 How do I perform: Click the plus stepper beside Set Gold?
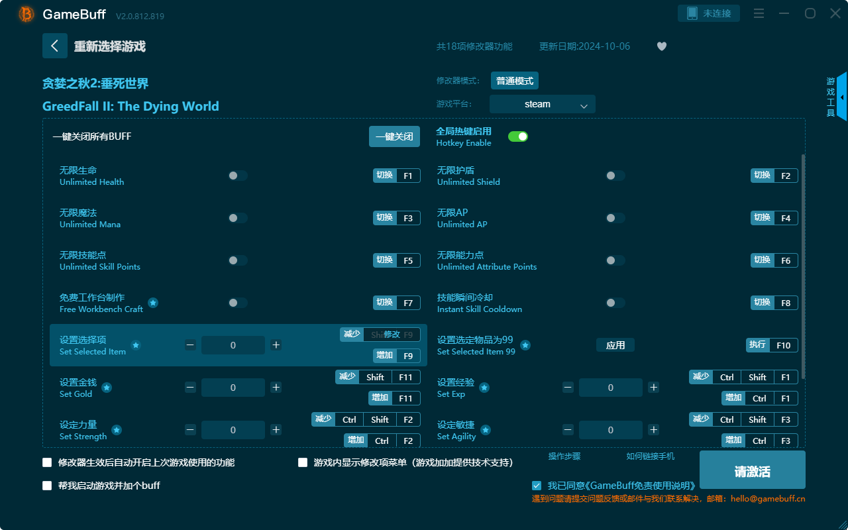276,387
